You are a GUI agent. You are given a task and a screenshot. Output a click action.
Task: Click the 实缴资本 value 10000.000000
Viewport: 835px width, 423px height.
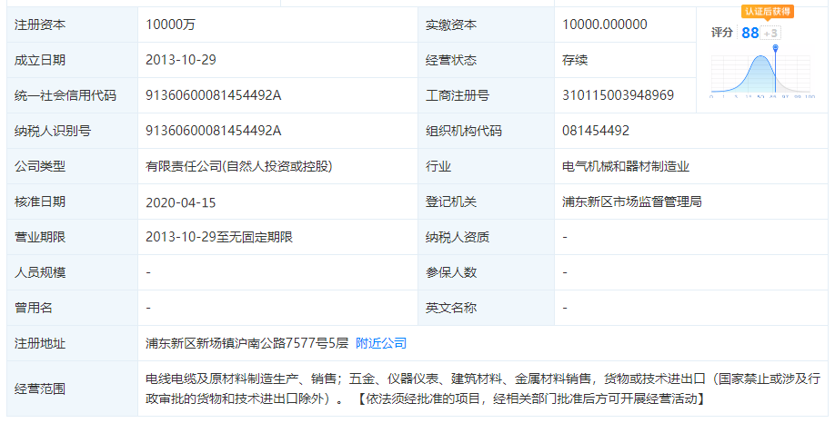[605, 25]
